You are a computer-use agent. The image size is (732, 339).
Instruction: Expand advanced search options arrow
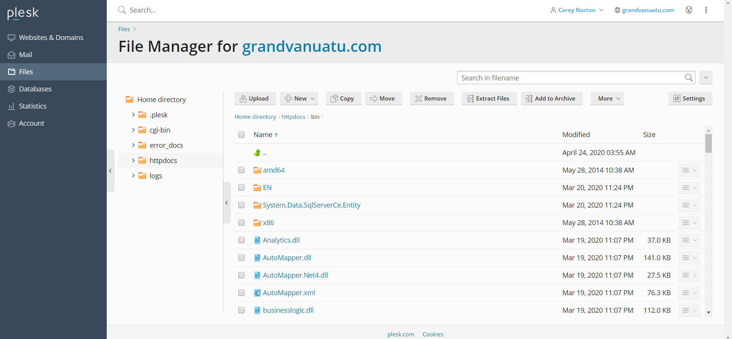click(706, 78)
